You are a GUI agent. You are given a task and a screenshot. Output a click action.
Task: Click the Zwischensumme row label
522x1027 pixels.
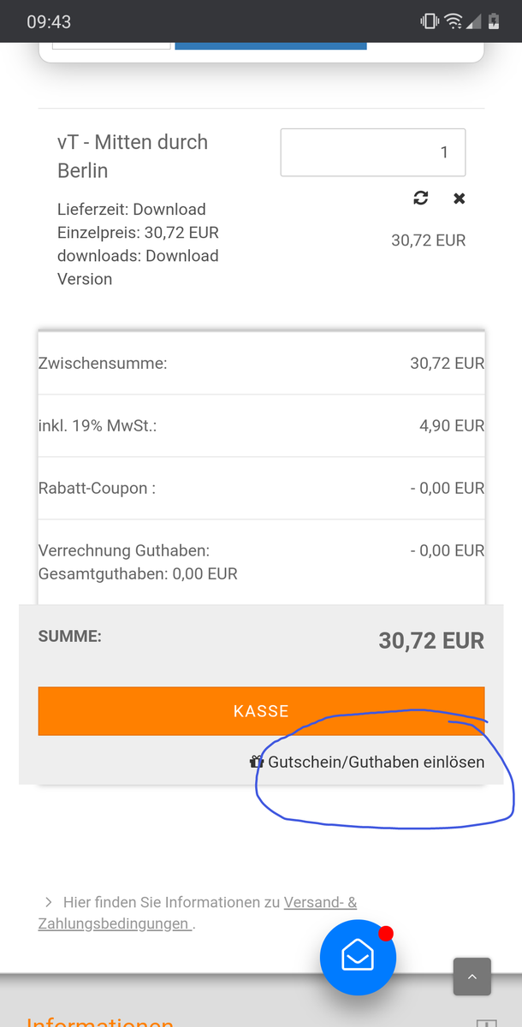(x=103, y=363)
